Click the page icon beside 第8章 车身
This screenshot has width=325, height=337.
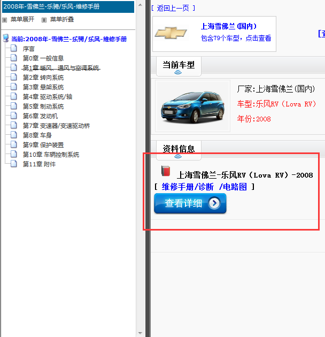coord(14,135)
